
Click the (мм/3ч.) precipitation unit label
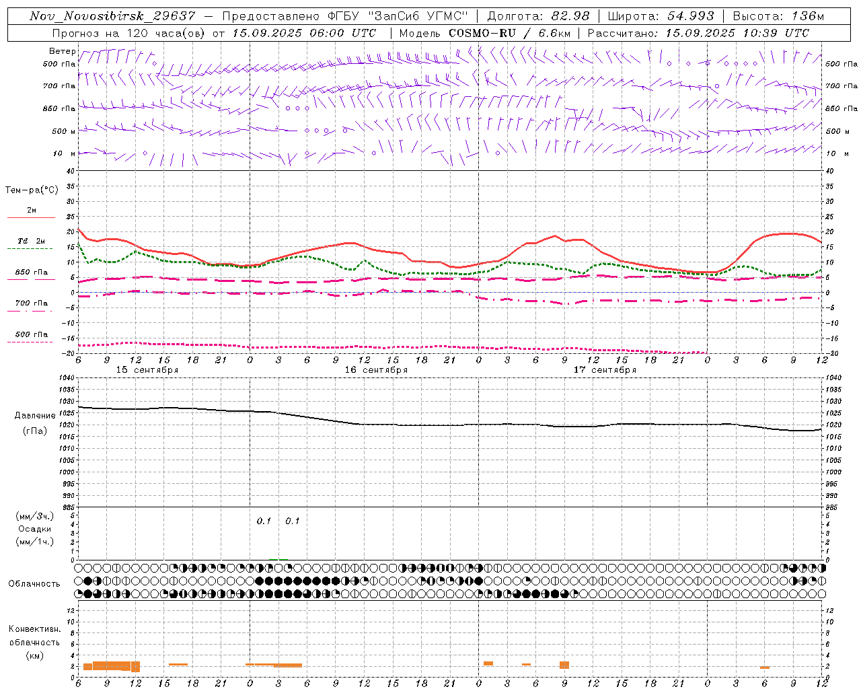(x=35, y=516)
